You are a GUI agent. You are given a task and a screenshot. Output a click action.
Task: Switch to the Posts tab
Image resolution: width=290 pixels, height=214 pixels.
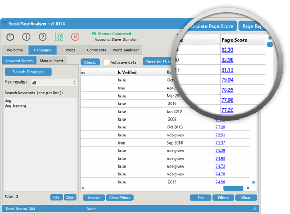coord(70,50)
